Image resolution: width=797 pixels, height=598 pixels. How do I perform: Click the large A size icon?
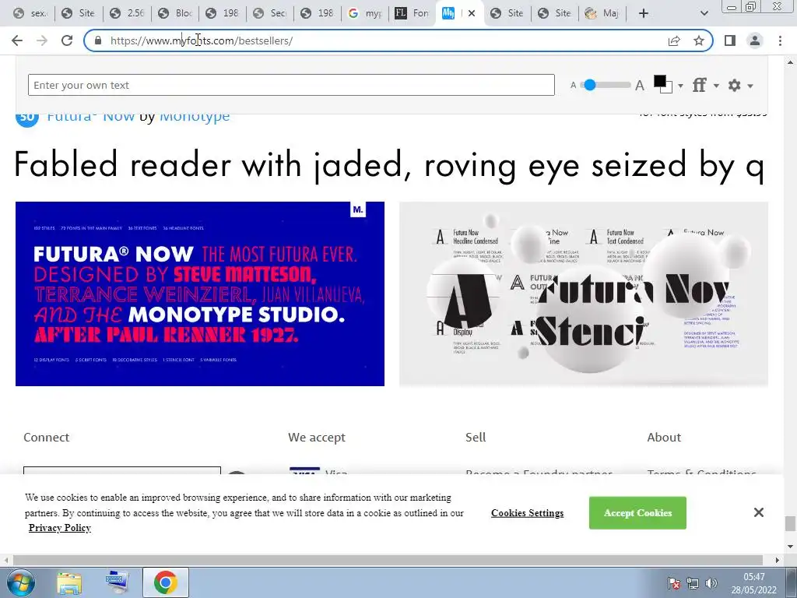click(x=640, y=86)
